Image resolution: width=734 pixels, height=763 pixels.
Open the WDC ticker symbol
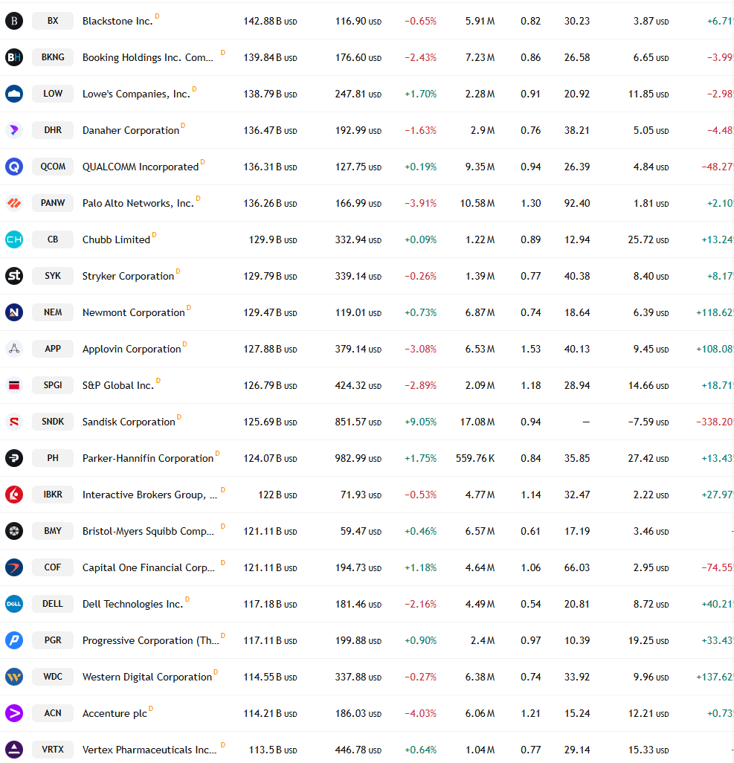point(53,677)
